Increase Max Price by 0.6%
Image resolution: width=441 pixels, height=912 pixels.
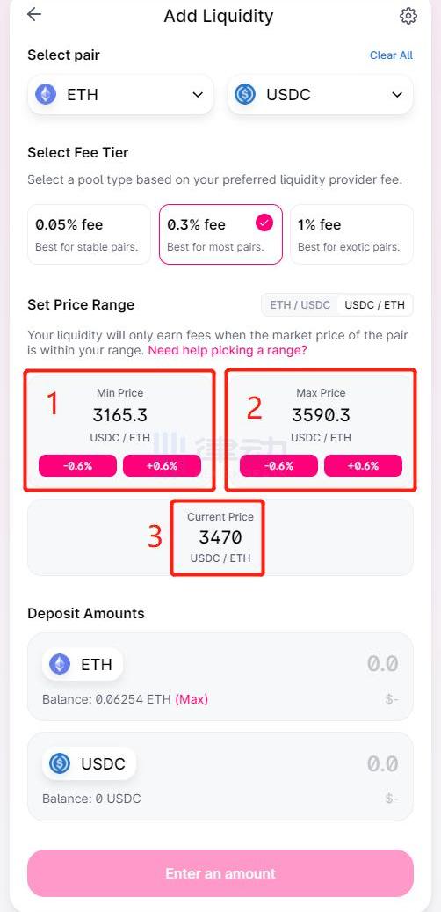tap(363, 466)
